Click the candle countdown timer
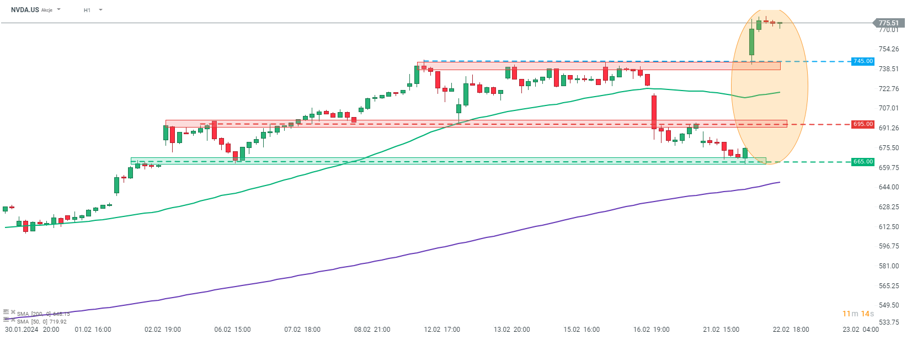 858,314
